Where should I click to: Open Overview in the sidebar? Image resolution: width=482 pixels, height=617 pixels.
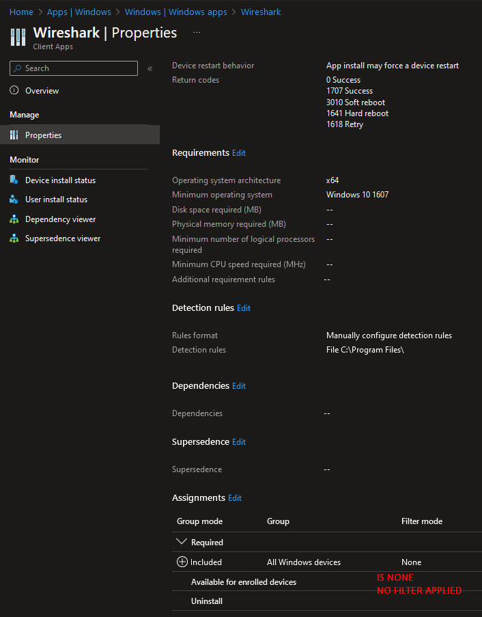(x=42, y=90)
